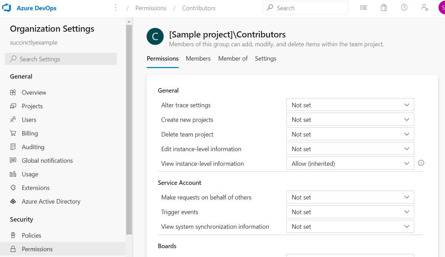The height and width of the screenshot is (257, 445).
Task: Switch to the Settings tab
Action: [x=265, y=58]
